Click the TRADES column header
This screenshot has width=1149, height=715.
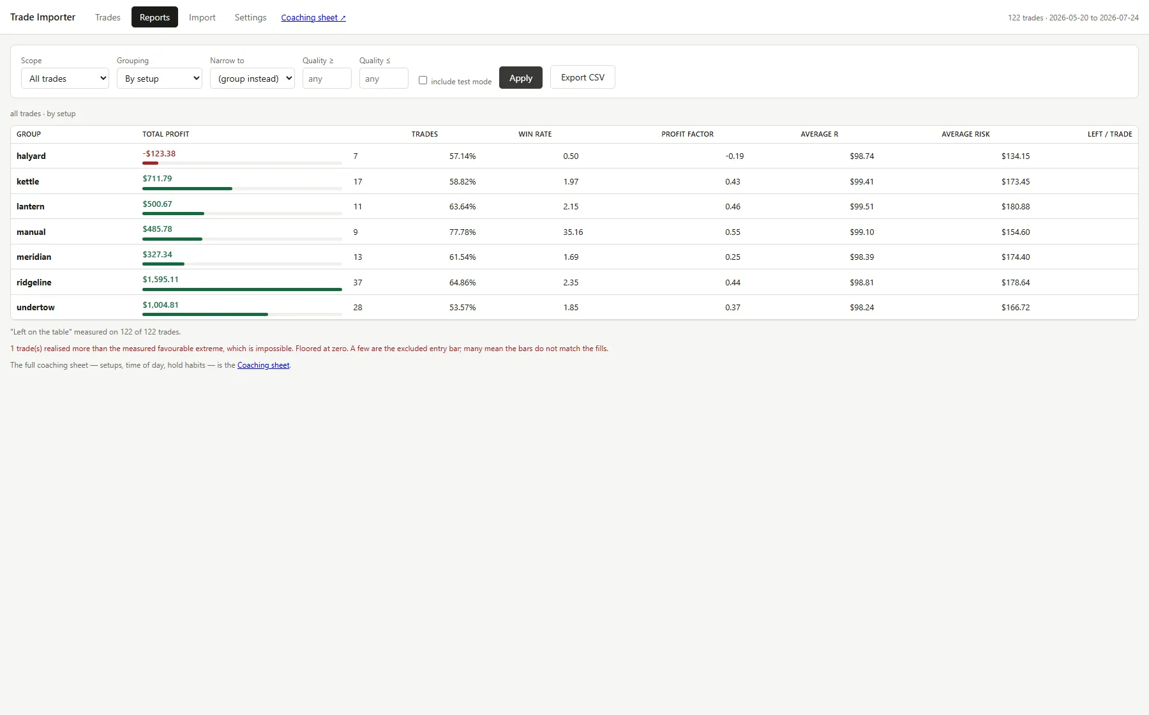(424, 134)
